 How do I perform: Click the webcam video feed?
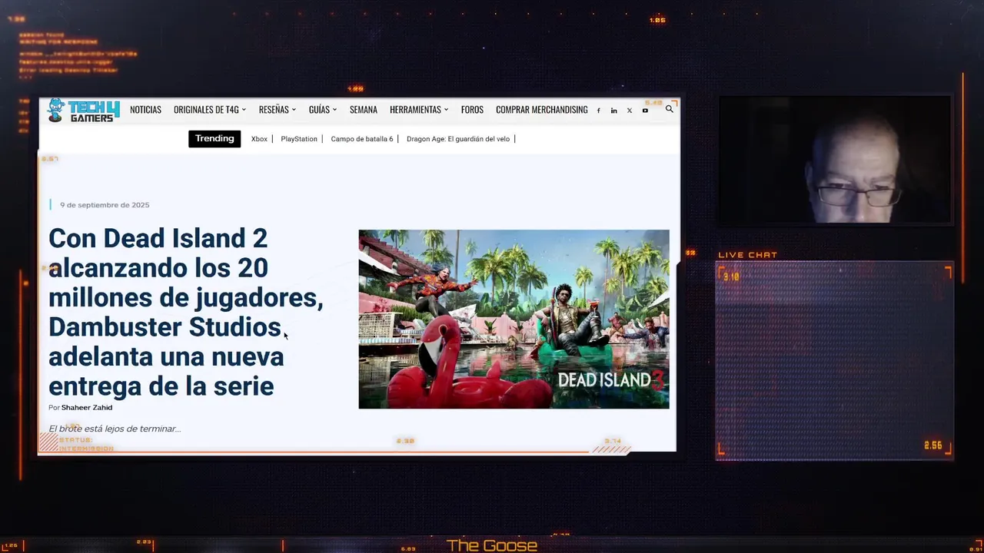pos(835,160)
